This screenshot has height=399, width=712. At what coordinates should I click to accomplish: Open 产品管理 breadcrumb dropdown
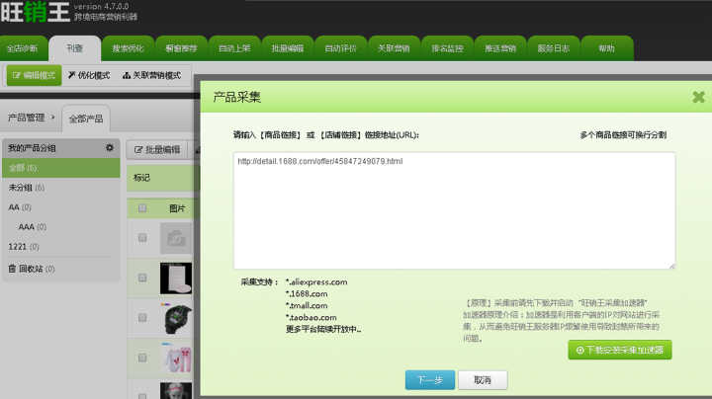(x=31, y=118)
